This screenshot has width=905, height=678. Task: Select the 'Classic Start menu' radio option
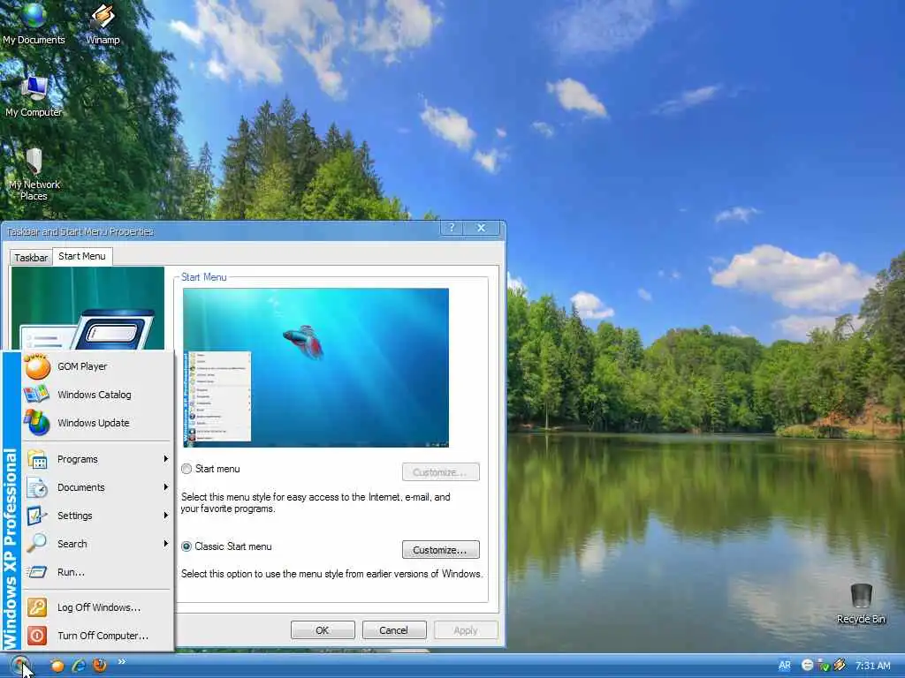pos(186,546)
